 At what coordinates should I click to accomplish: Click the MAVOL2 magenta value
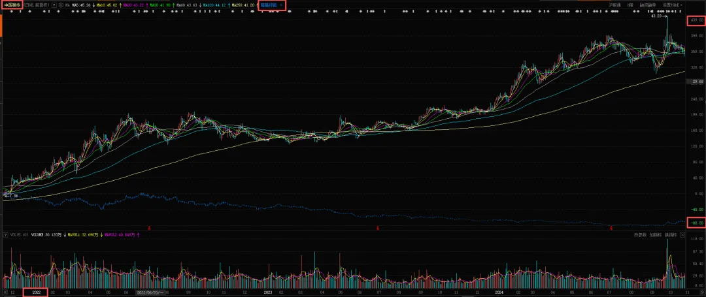pos(120,234)
